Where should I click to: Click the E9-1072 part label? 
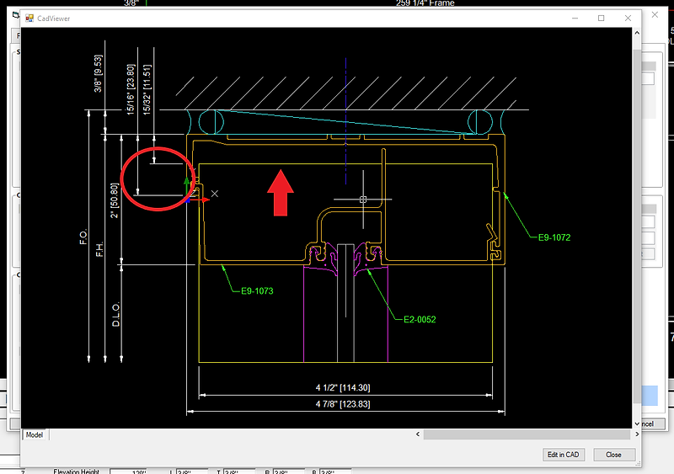[554, 237]
